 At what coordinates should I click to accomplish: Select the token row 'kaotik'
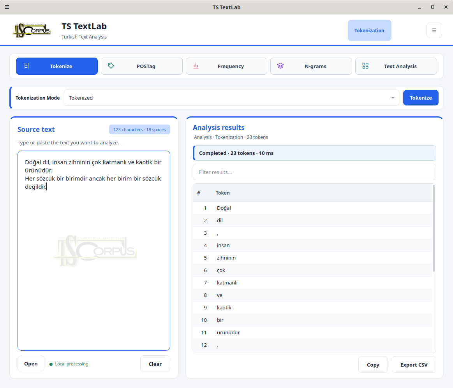(x=313, y=307)
